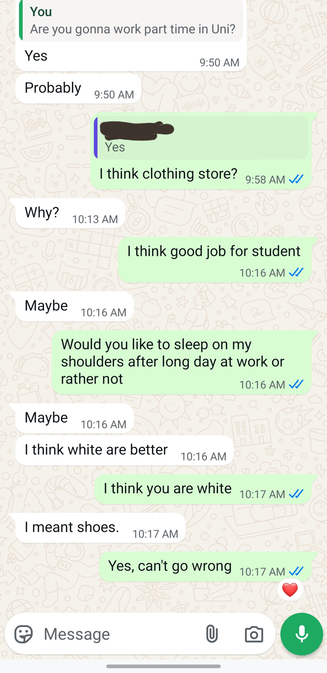Open the emoji sticker picker
The image size is (327, 673).
(x=24, y=634)
